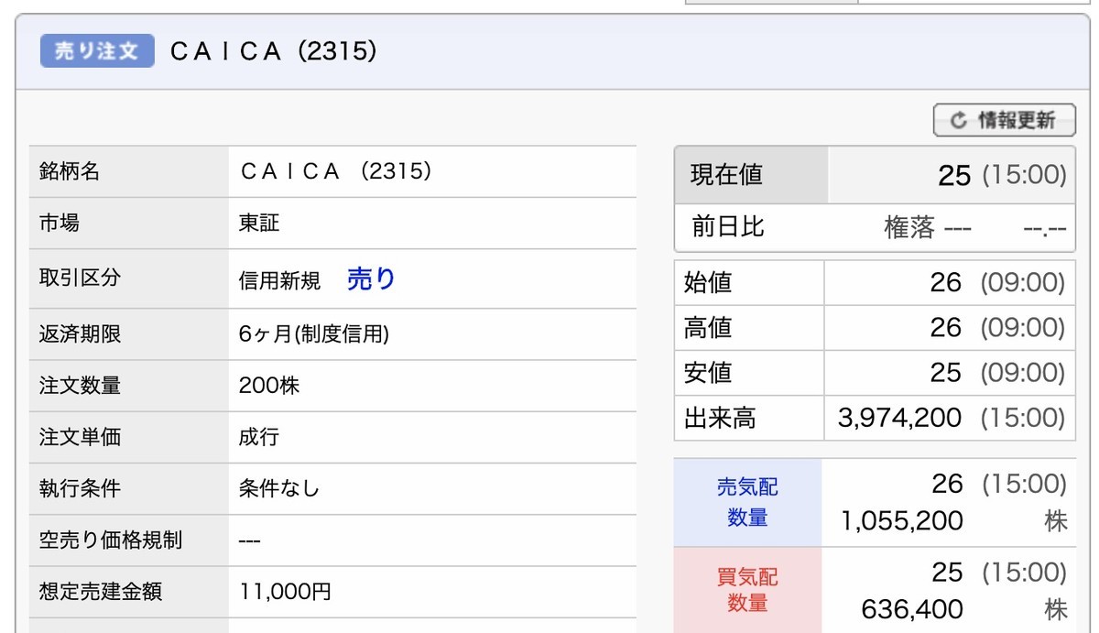Select the CAICA (2315) header title
Viewport: 1099px width, 633px height.
click(x=273, y=51)
